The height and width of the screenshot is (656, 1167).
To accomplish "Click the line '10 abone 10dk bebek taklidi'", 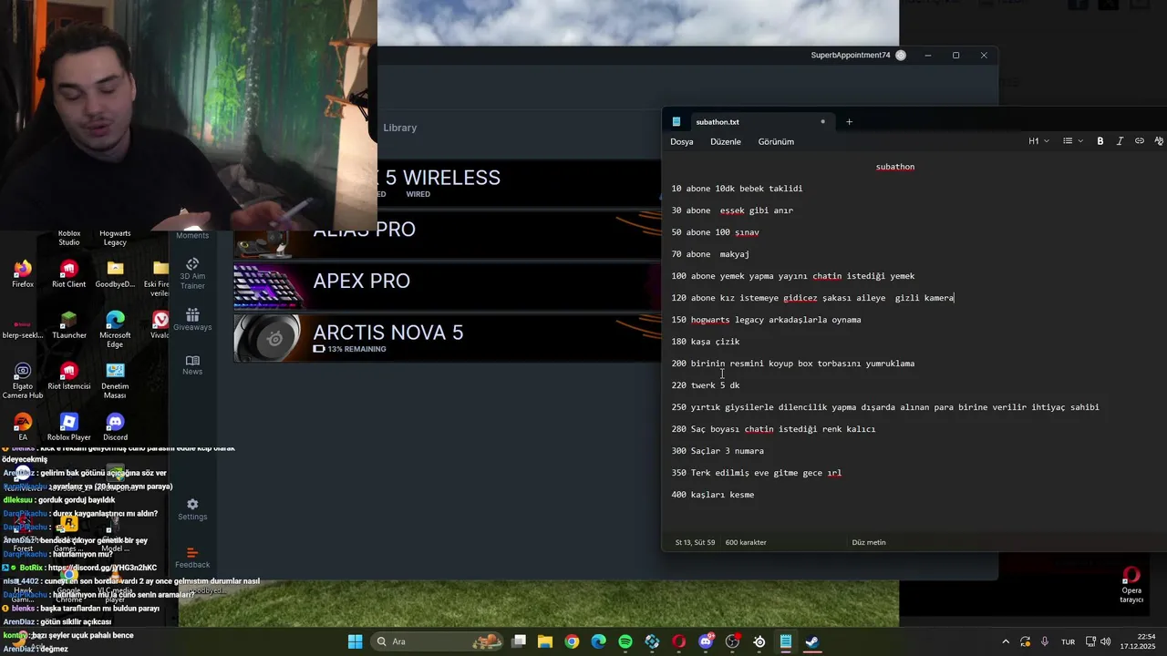I will click(737, 189).
